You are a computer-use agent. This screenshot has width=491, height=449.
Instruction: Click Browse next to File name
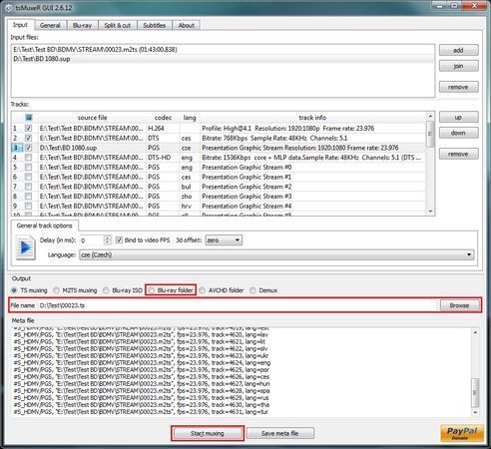(459, 305)
